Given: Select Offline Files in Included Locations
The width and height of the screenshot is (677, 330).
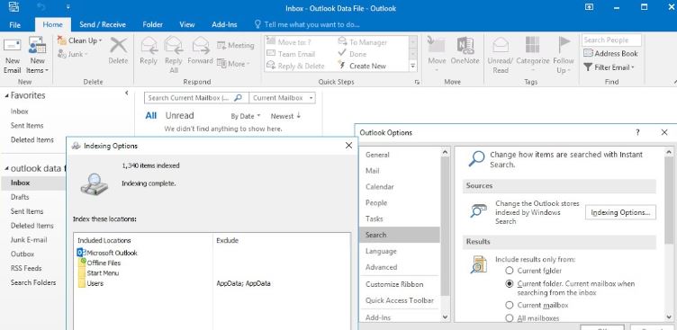Looking at the screenshot, I should click(x=99, y=263).
